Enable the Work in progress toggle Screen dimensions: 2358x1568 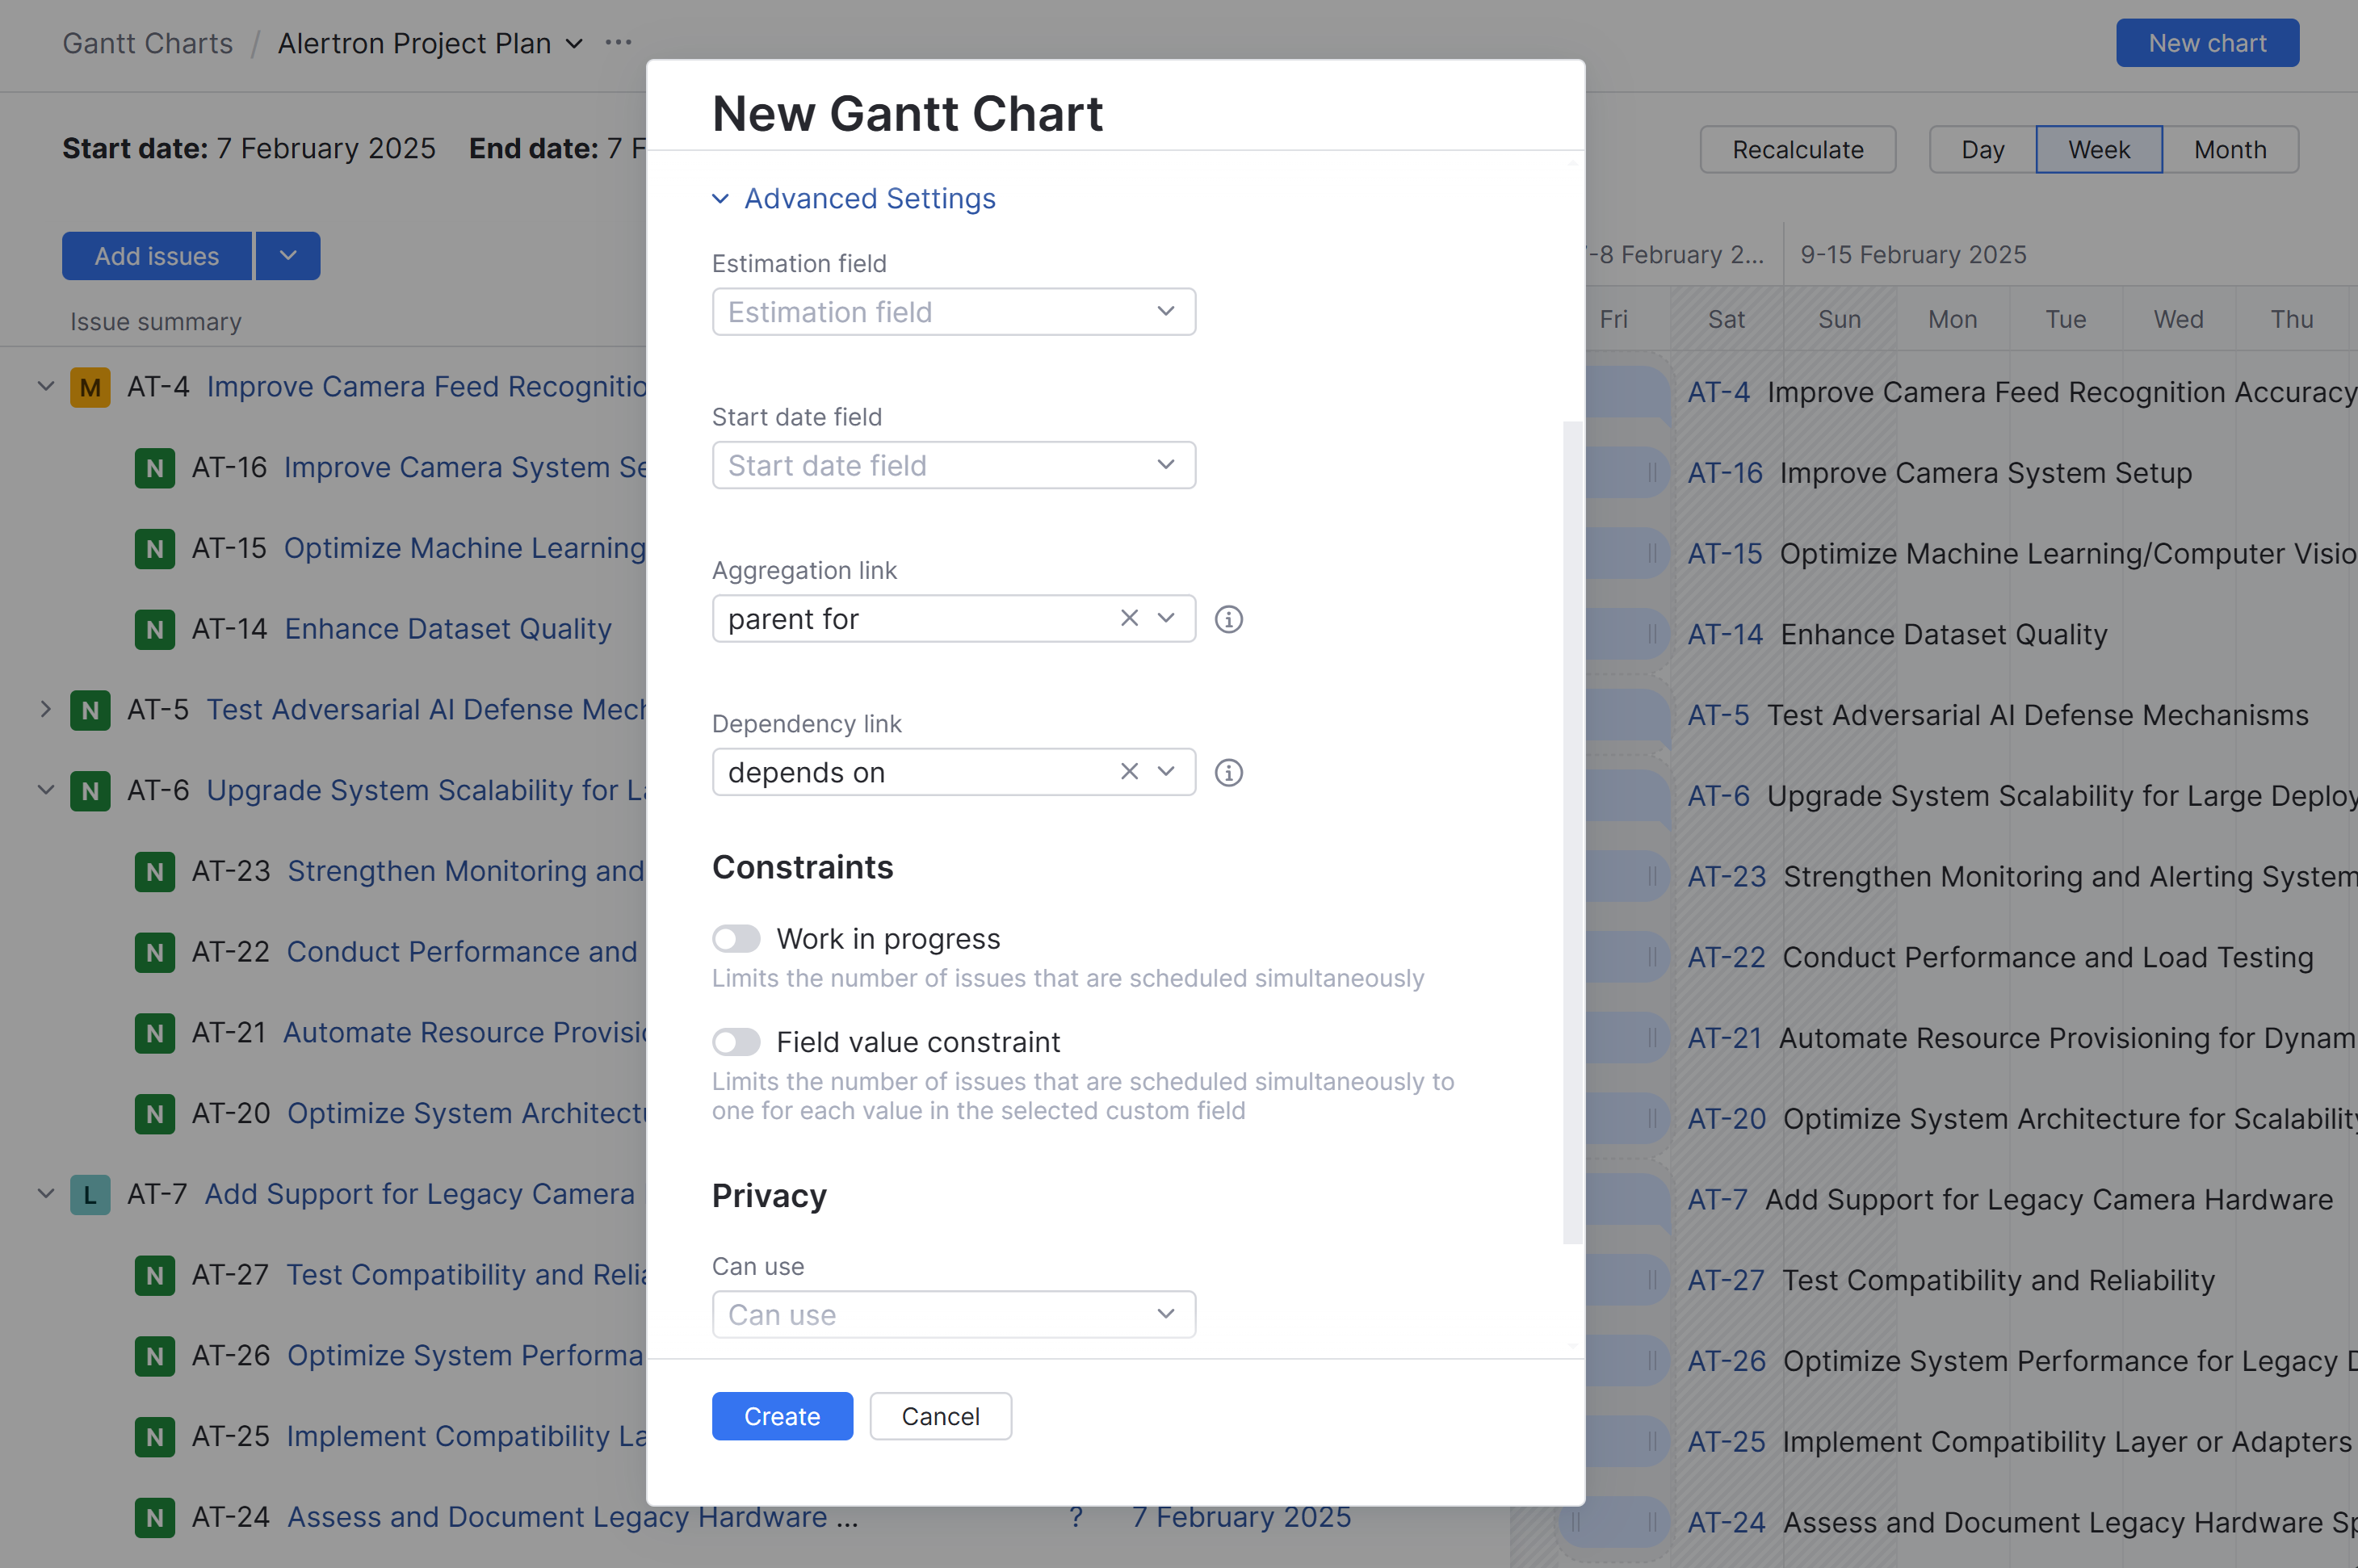(736, 938)
